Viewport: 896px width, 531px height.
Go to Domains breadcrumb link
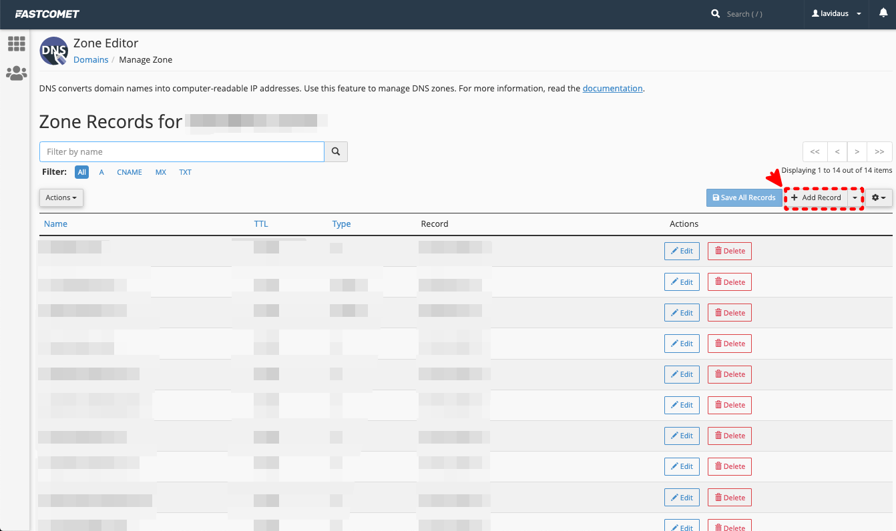91,60
